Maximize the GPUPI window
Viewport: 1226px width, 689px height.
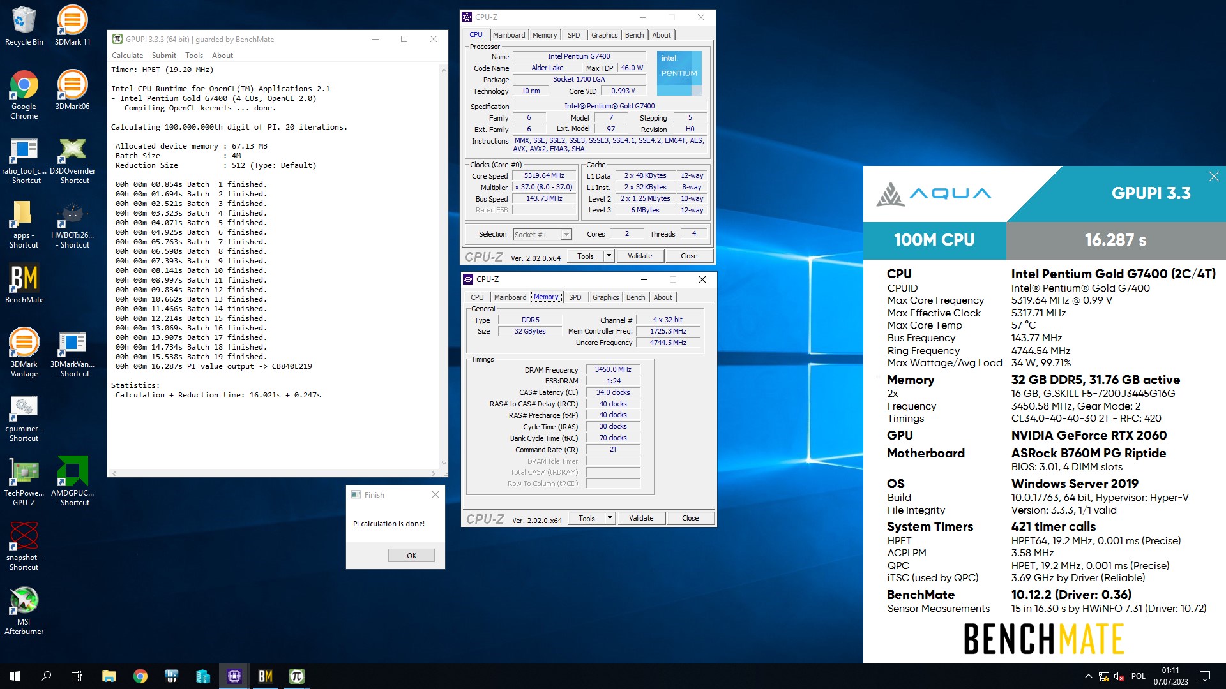click(404, 39)
